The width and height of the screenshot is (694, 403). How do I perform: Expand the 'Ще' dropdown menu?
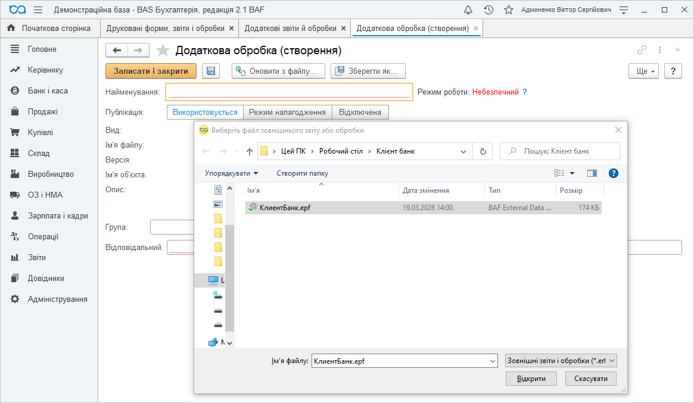(x=643, y=71)
